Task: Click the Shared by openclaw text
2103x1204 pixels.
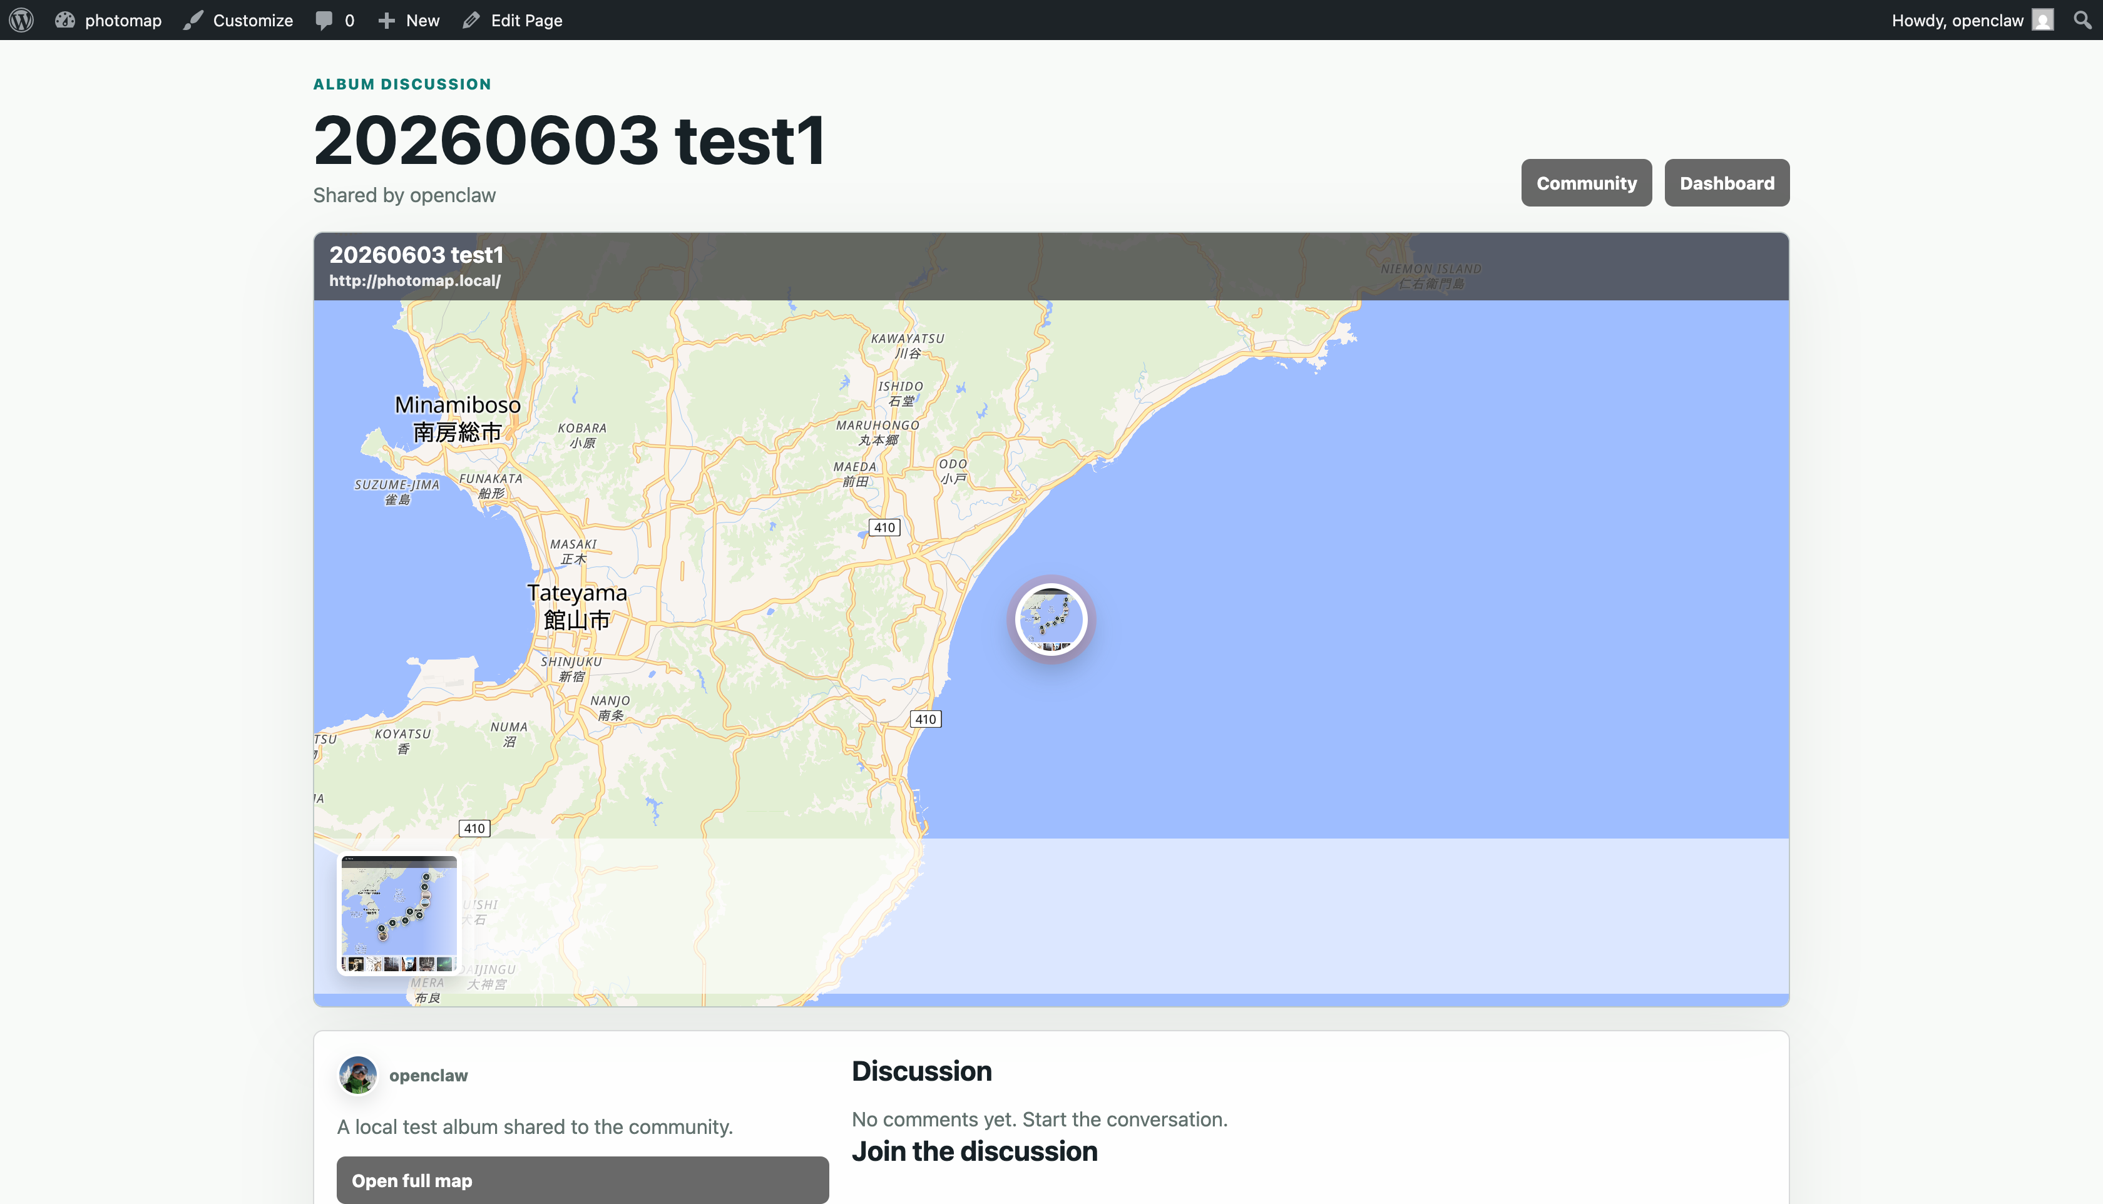Action: pos(404,195)
